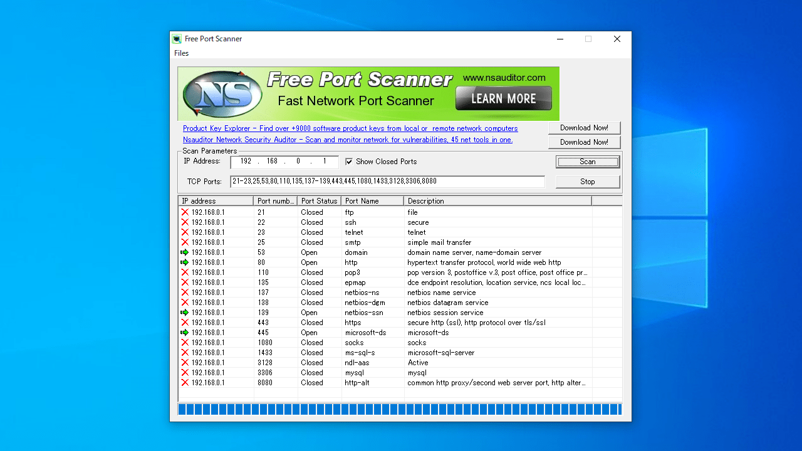Click the 'netbios-ssn' port name cell
The width and height of the screenshot is (802, 451).
tap(363, 313)
